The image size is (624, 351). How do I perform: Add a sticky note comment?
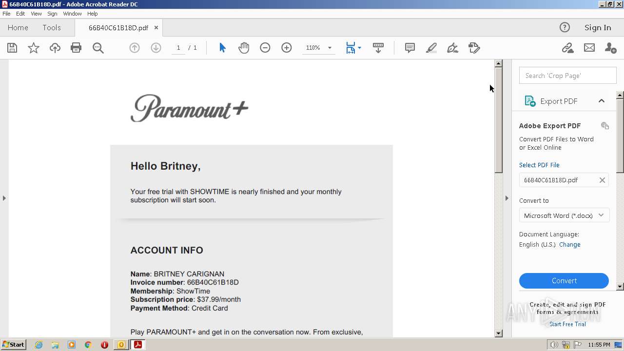(410, 48)
